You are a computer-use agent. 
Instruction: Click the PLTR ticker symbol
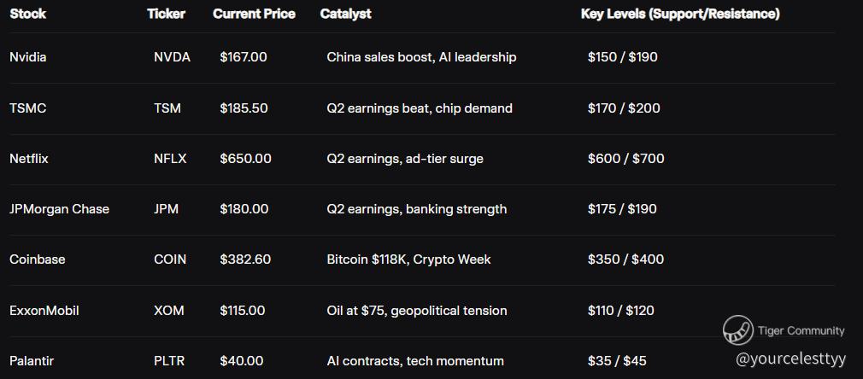pos(170,361)
